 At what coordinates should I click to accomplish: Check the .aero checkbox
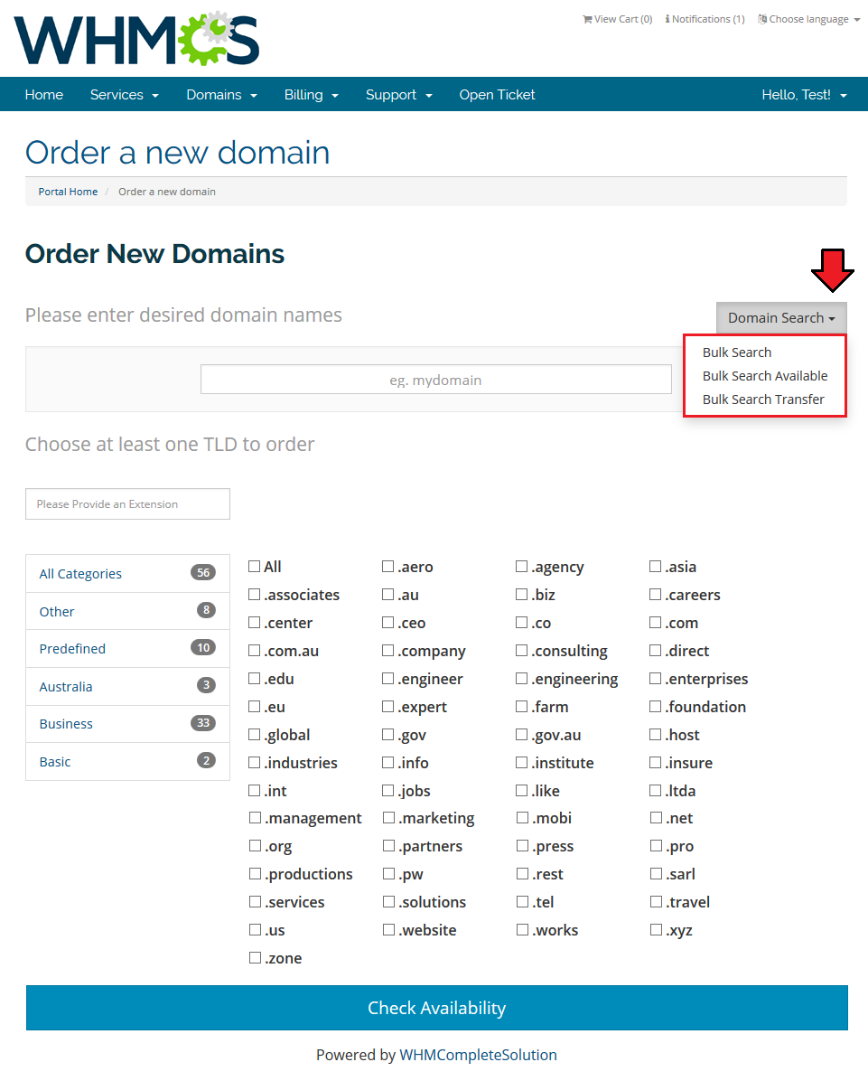point(387,566)
